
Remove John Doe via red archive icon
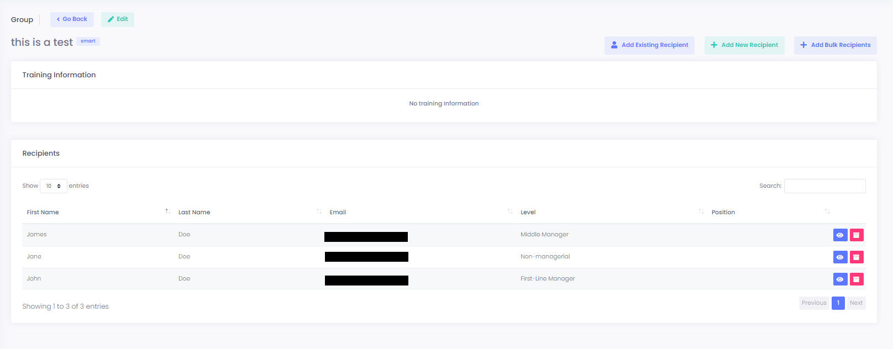click(x=856, y=279)
